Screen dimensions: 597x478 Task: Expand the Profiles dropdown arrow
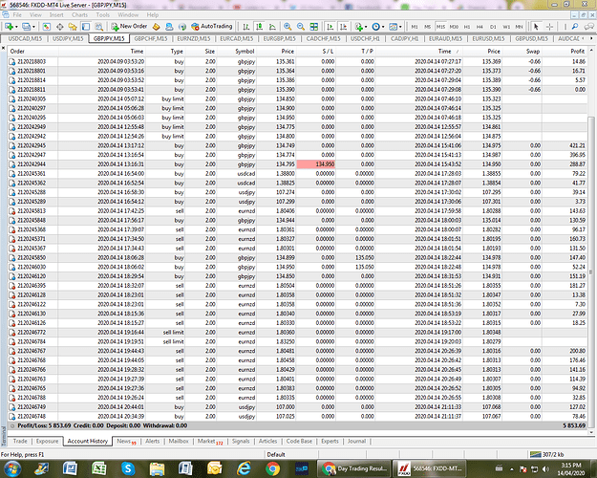(x=33, y=27)
